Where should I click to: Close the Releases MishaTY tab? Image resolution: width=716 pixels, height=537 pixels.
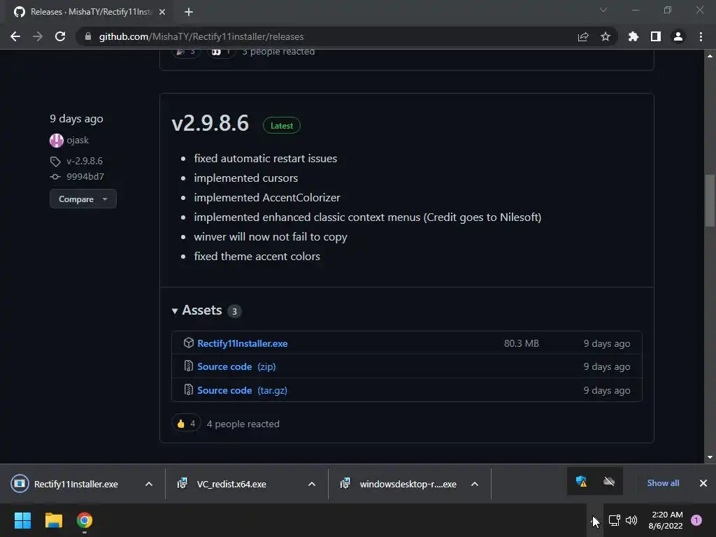tap(162, 12)
